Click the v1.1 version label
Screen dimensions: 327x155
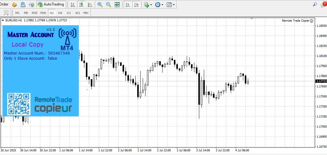point(51,30)
